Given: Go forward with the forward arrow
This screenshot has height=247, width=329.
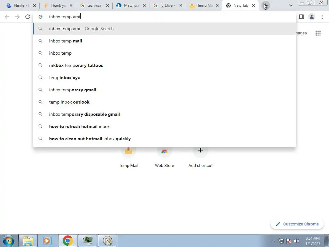Looking at the screenshot, I should [17, 17].
